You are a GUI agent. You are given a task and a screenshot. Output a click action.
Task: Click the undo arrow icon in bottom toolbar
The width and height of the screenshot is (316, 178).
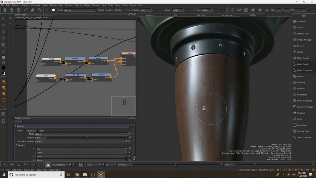coord(5,165)
